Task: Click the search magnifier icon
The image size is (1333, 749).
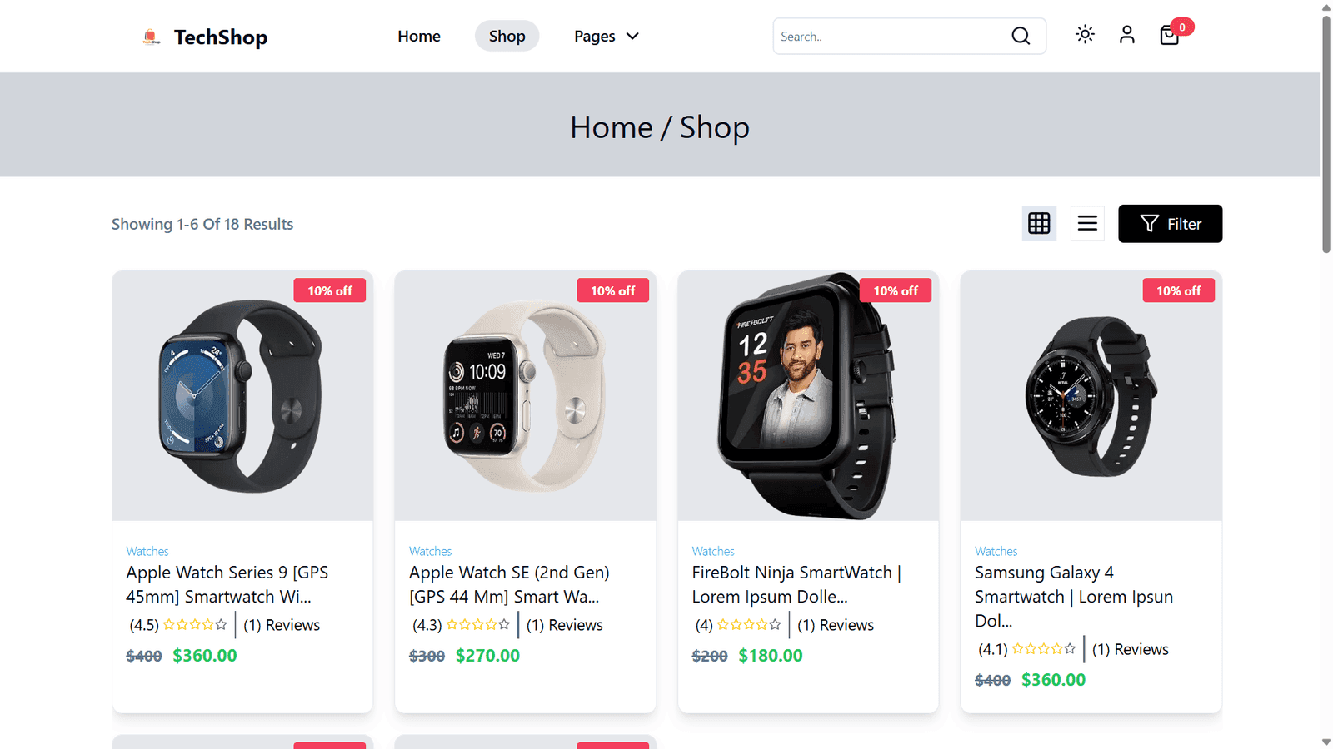Action: coord(1021,36)
